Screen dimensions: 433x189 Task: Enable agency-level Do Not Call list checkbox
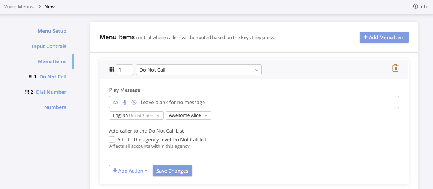(112, 139)
